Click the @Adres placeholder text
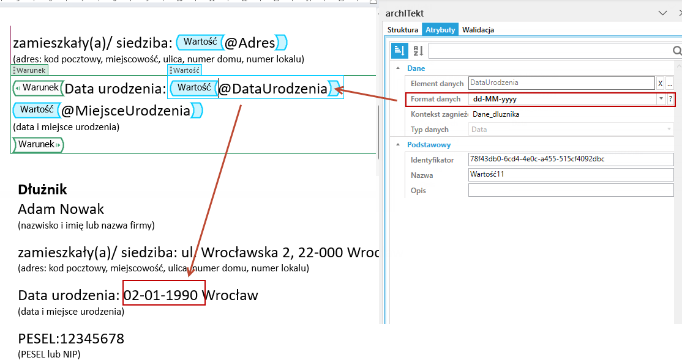The image size is (682, 363). [250, 43]
